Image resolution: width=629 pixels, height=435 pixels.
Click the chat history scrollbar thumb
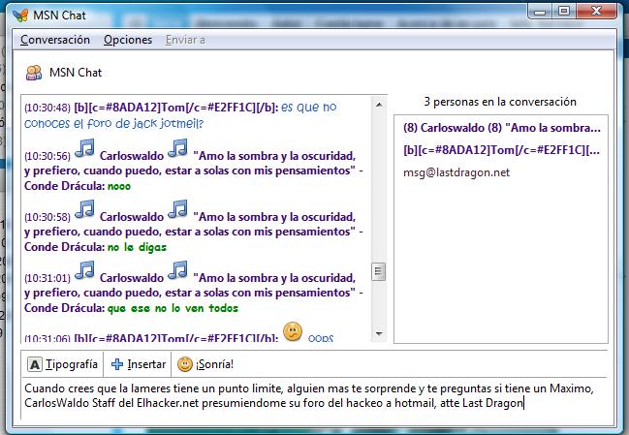pos(379,271)
